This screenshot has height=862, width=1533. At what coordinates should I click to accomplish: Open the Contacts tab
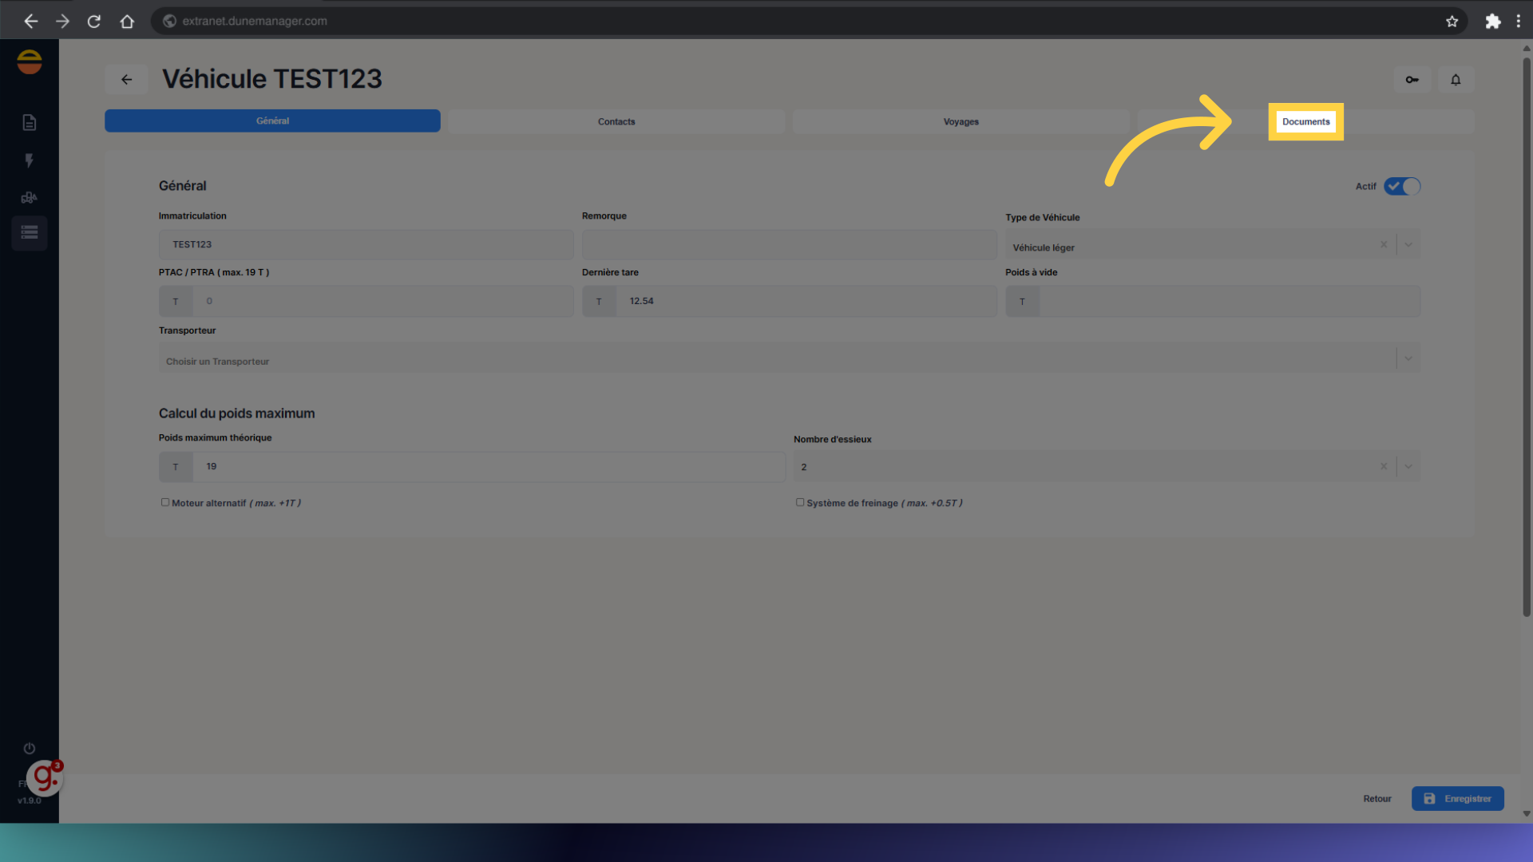click(x=616, y=122)
